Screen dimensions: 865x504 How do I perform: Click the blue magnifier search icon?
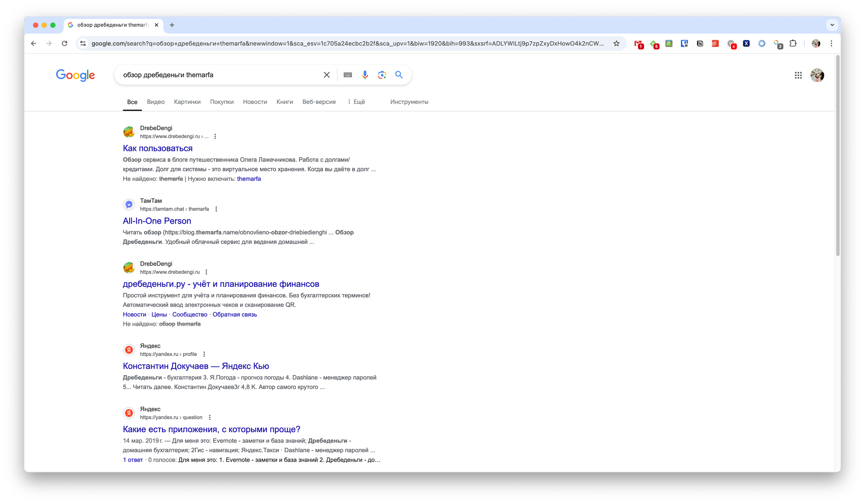click(399, 75)
